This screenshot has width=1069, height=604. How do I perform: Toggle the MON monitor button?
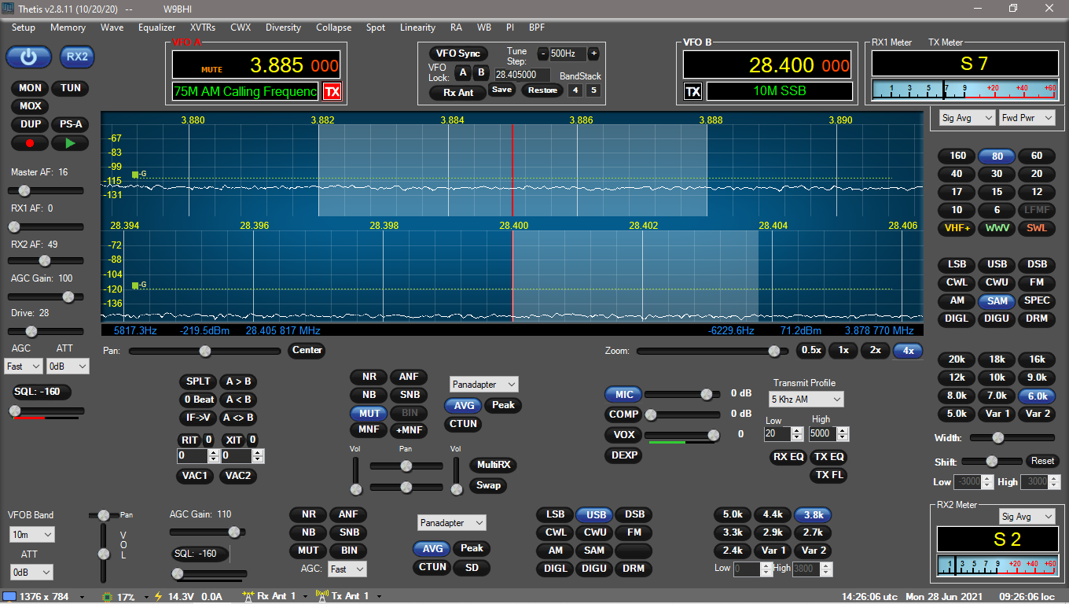click(30, 88)
